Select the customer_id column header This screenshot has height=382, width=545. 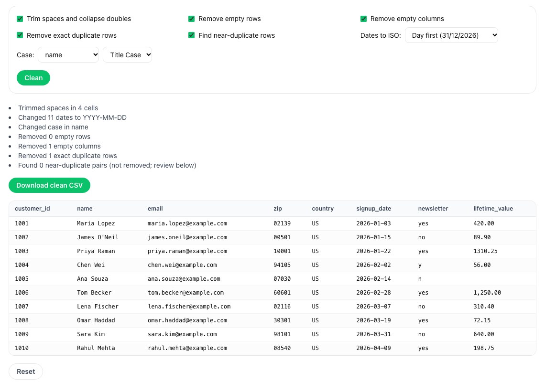[x=33, y=209]
